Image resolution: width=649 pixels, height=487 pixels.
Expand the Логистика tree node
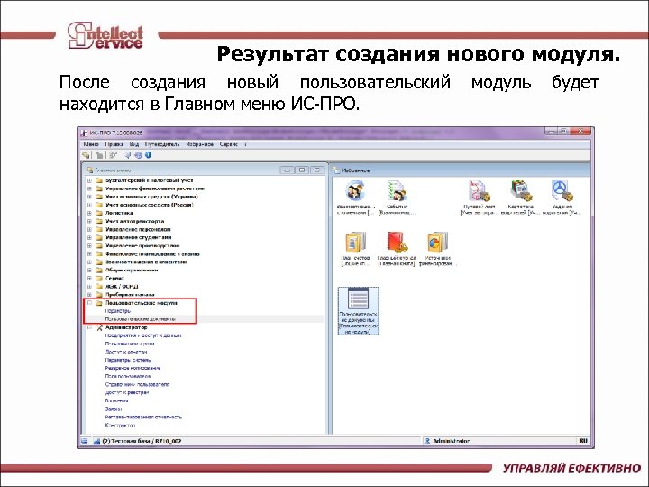pos(89,213)
